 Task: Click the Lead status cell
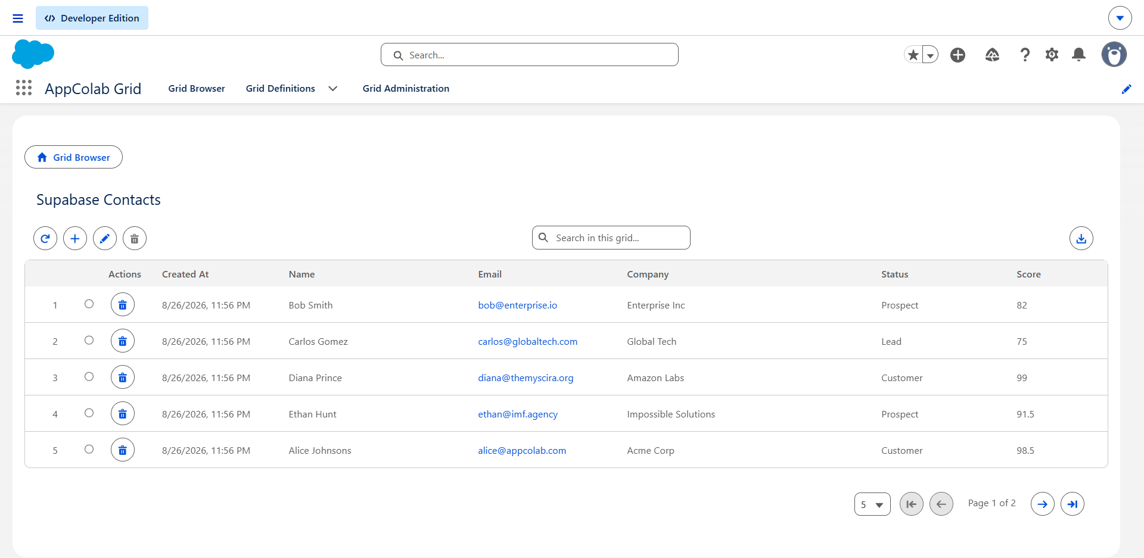(x=891, y=341)
